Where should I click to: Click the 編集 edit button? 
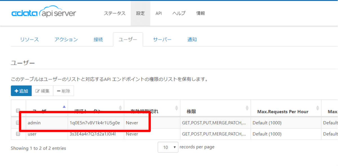click(43, 91)
